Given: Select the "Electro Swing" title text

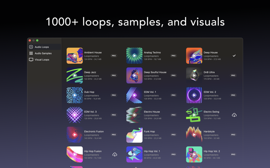Looking at the screenshot, I should 212,112.
